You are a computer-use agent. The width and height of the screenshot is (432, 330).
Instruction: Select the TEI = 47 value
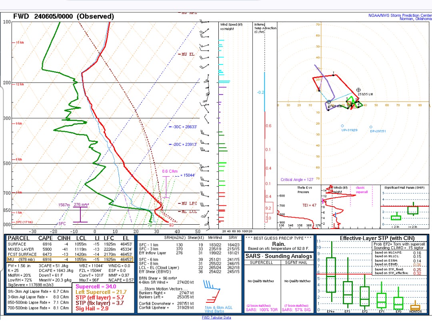309,205
